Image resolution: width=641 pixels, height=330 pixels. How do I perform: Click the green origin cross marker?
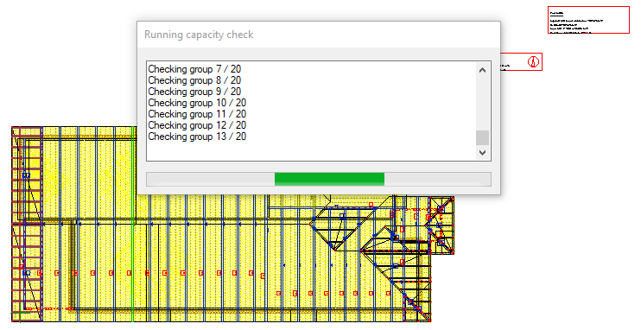point(19,315)
